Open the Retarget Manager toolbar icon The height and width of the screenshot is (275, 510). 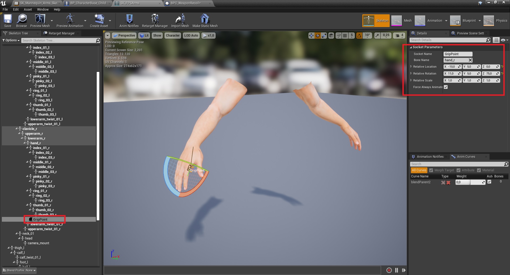click(155, 19)
